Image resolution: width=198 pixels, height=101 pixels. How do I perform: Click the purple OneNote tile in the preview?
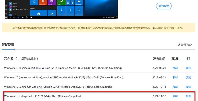click(52, 3)
